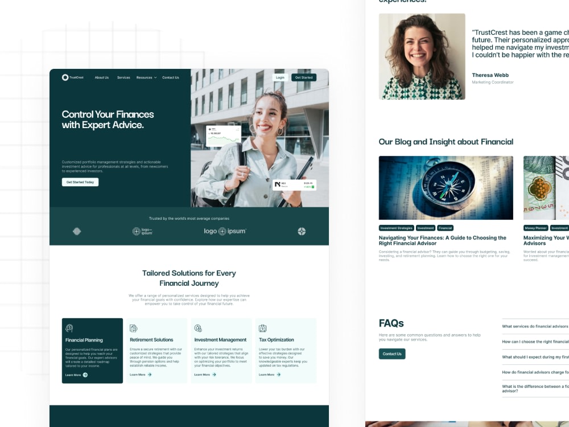Screen dimensions: 569x427
Task: Open the Contact Us nav link
Action: (x=171, y=77)
